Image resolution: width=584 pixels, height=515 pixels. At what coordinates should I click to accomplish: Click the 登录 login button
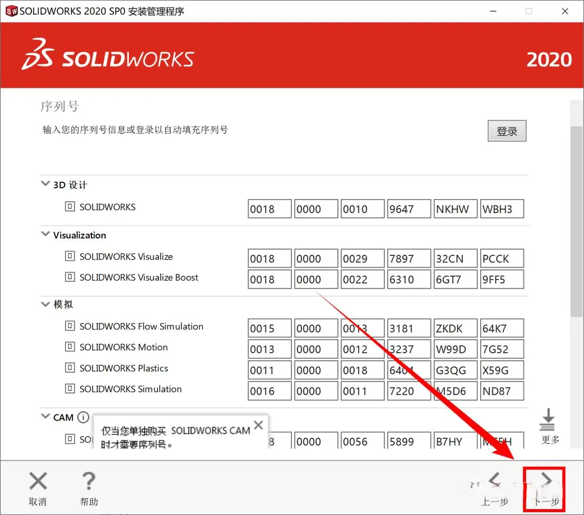pyautogui.click(x=507, y=131)
